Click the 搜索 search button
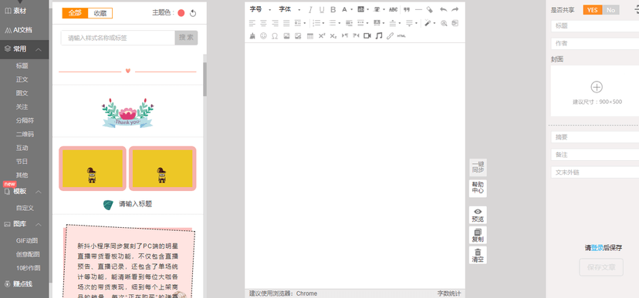This screenshot has width=639, height=298. [x=186, y=38]
